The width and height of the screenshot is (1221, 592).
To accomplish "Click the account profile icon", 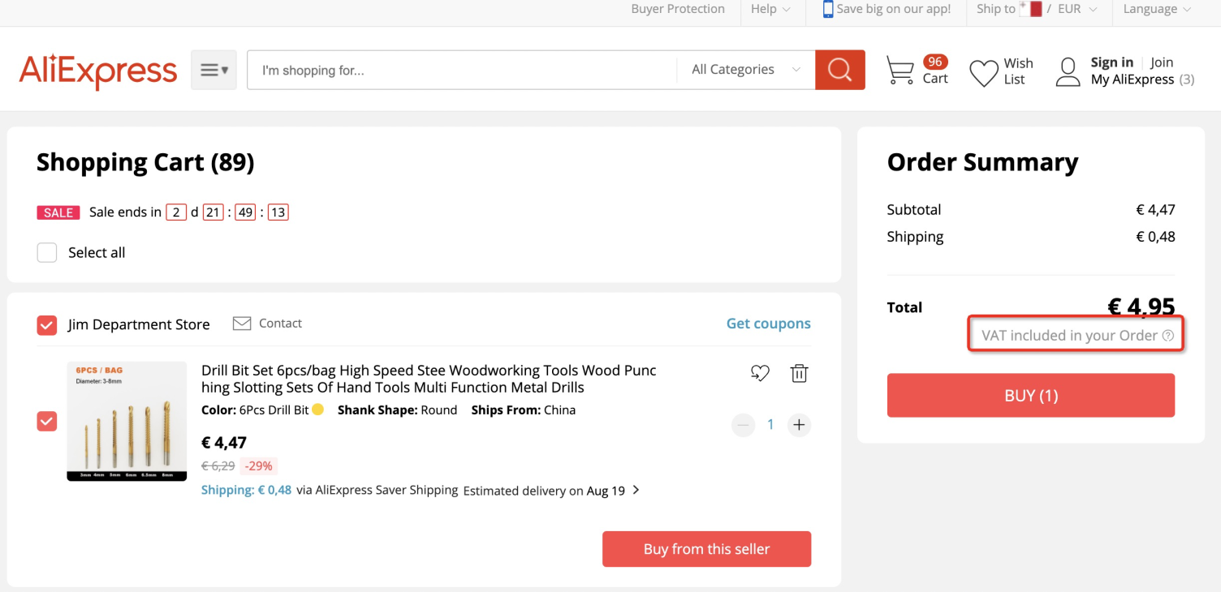I will [1068, 71].
